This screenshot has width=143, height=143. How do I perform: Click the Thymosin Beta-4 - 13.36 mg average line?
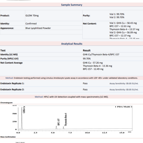click(97, 66)
